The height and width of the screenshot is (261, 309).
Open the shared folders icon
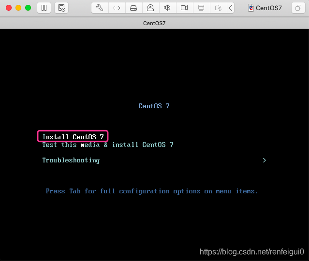[x=219, y=8]
